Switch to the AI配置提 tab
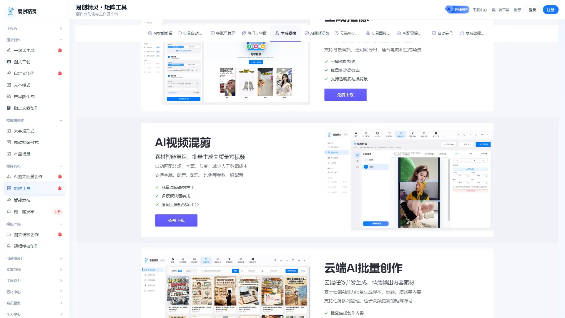Viewport: 565px width, 318px height. click(x=409, y=33)
